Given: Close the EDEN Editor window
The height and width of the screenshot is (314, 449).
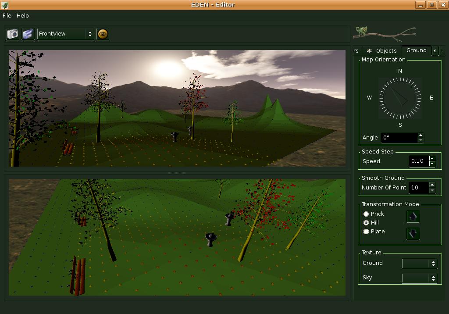Looking at the screenshot, I should click(x=443, y=5).
